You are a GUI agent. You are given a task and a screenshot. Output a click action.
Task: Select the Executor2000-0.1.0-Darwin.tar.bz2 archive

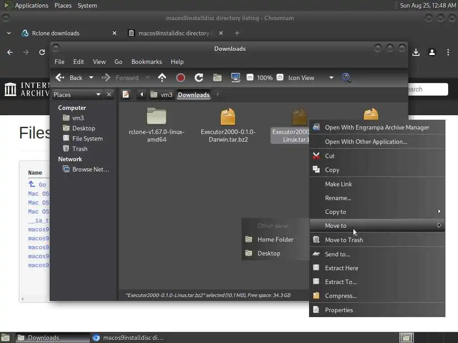(228, 125)
